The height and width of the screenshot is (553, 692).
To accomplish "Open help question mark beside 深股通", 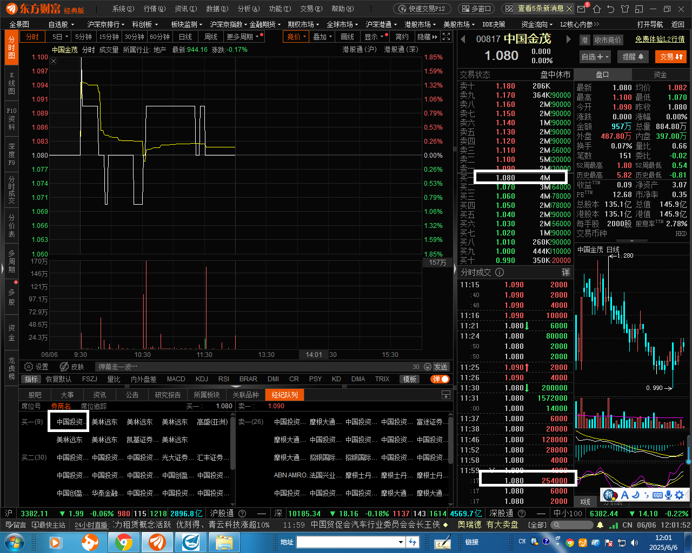I will [522, 514].
